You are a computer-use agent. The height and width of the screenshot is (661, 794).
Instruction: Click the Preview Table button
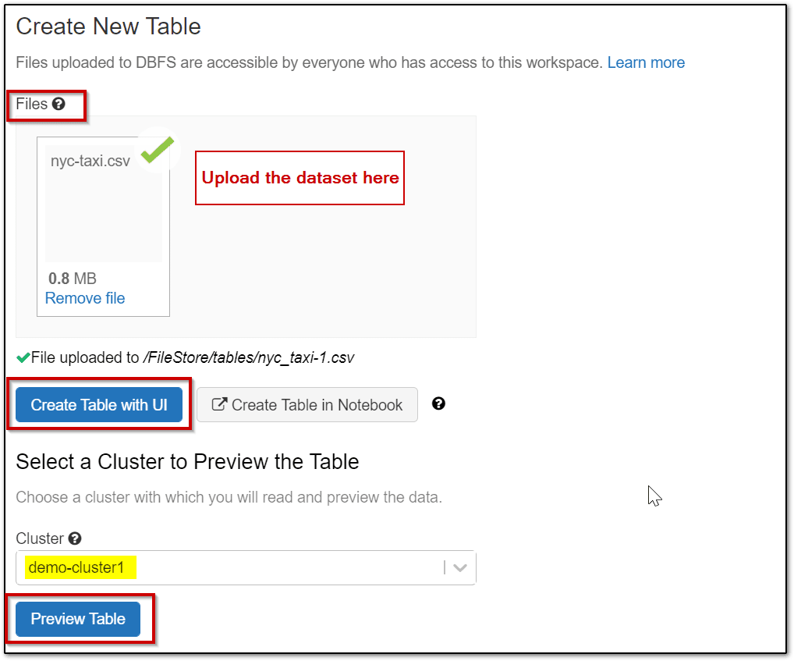(77, 619)
